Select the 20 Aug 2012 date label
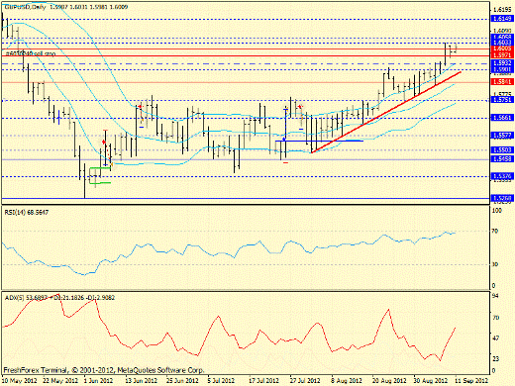The image size is (515, 386). click(x=389, y=381)
